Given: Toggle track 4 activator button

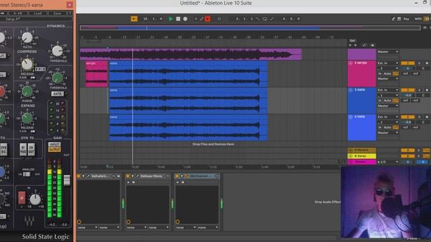Looking at the screenshot, I should (408, 117).
